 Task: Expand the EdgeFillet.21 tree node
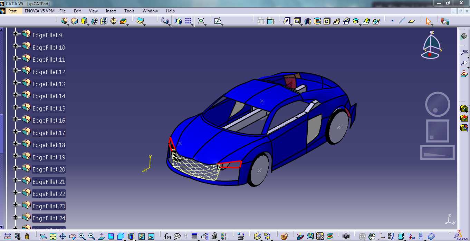coord(15,180)
